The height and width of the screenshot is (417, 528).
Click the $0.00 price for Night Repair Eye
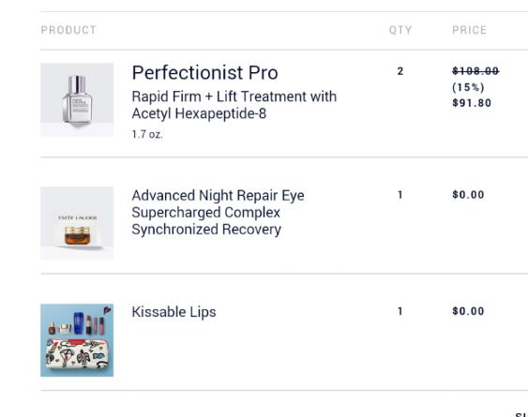[468, 195]
